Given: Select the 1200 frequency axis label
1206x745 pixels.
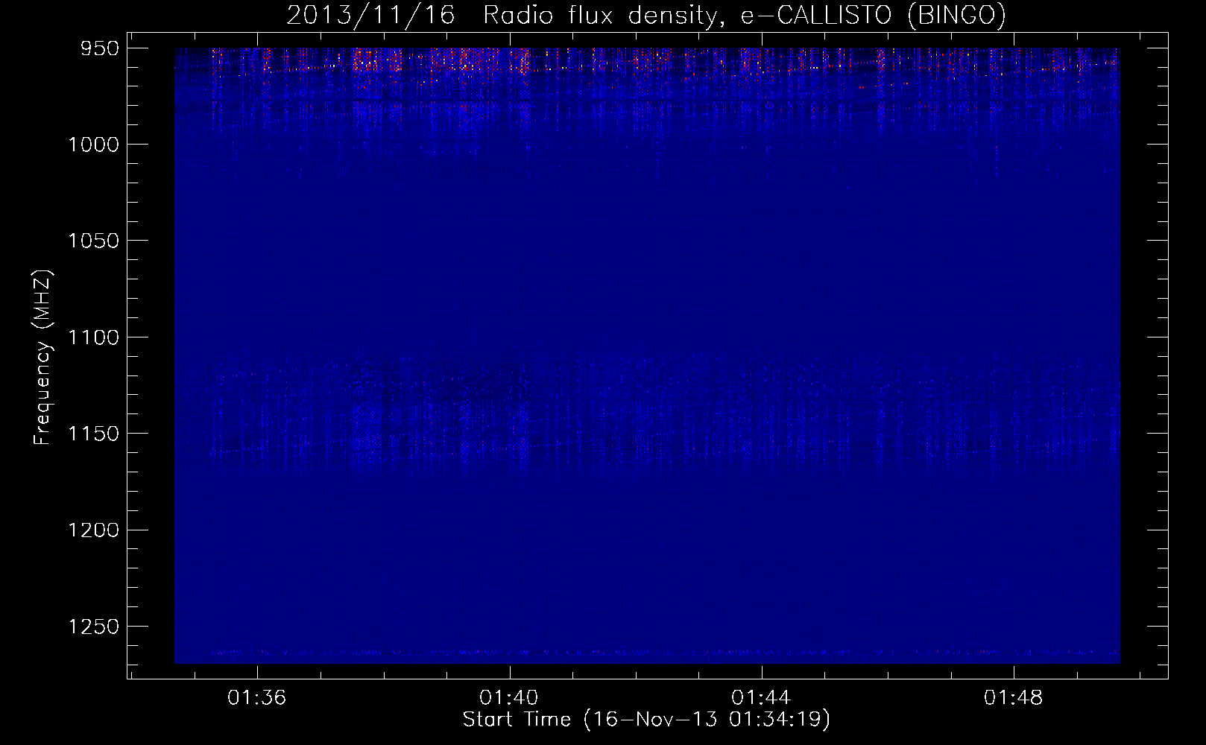Looking at the screenshot, I should (x=93, y=530).
